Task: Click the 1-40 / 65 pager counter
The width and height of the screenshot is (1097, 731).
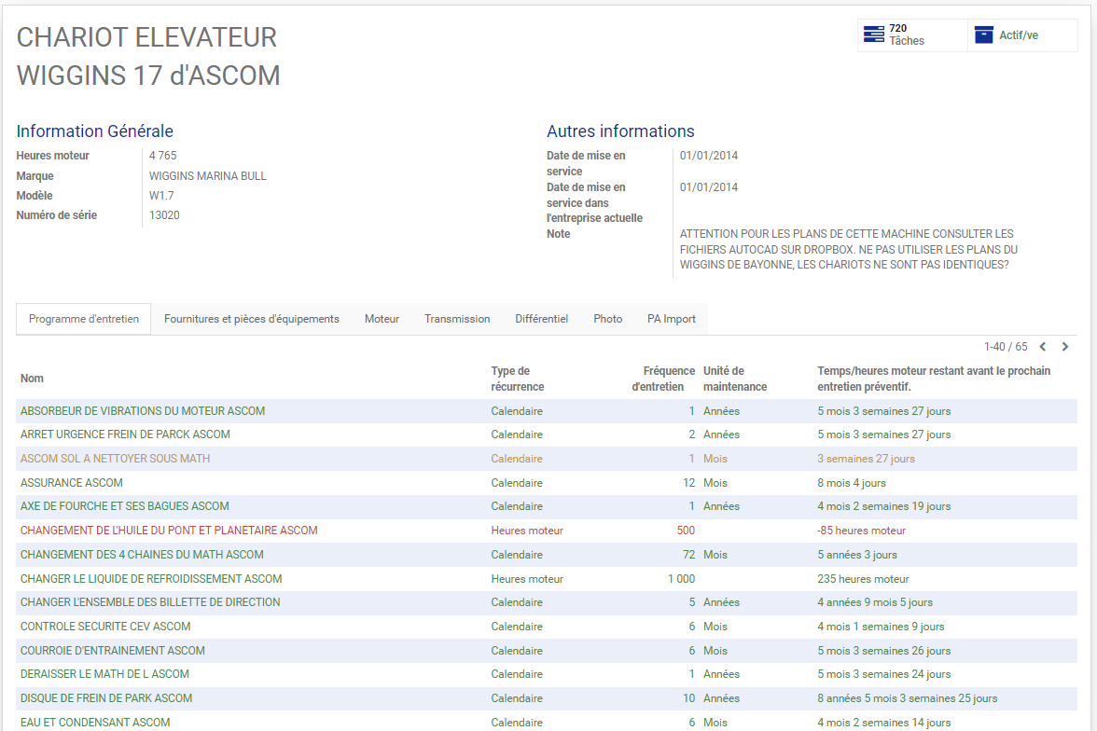Action: tap(1006, 347)
